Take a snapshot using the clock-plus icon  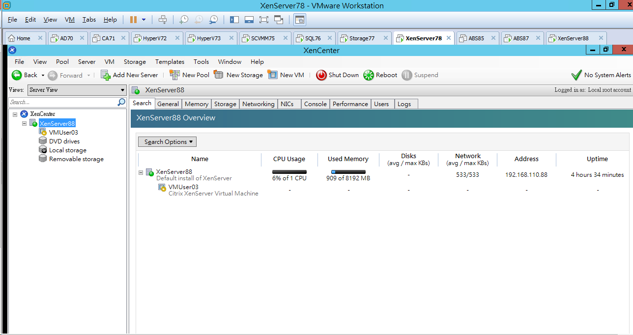pos(183,20)
